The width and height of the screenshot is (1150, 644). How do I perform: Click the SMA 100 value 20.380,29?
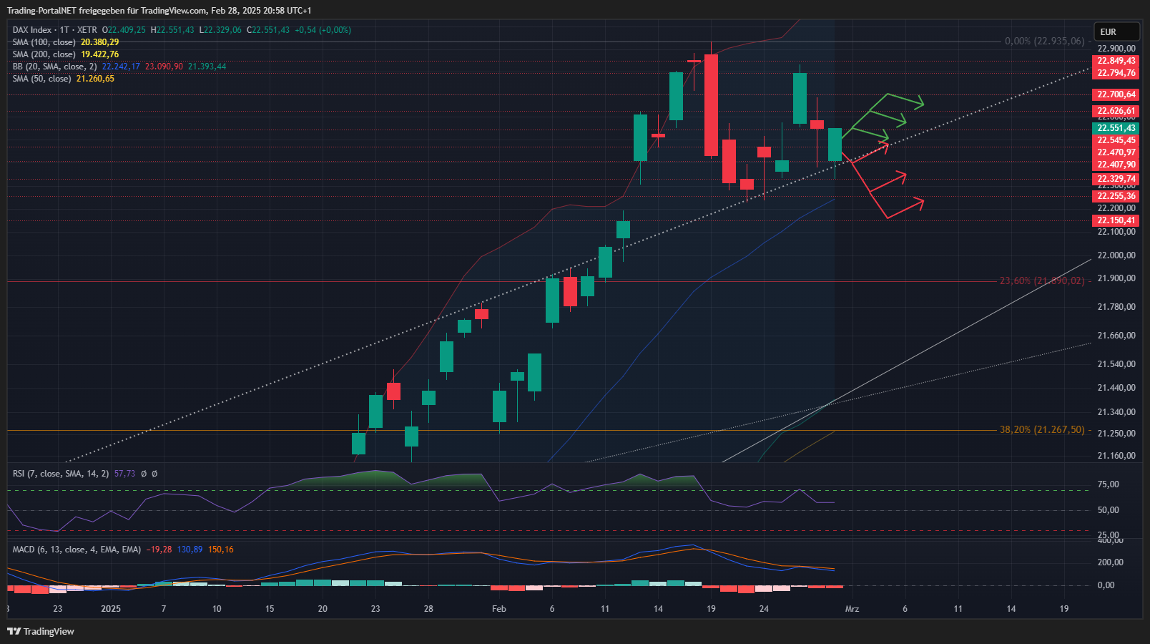[100, 42]
